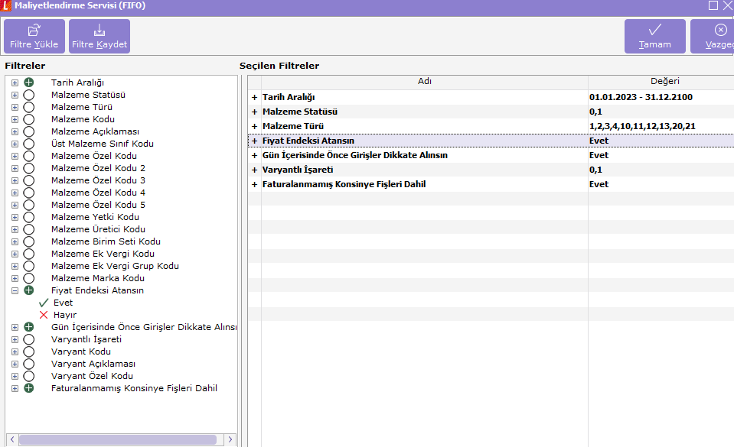Viewport: 734px width, 447px height.
Task: Close the Maliyetlendirme Servisi window
Action: tap(728, 5)
